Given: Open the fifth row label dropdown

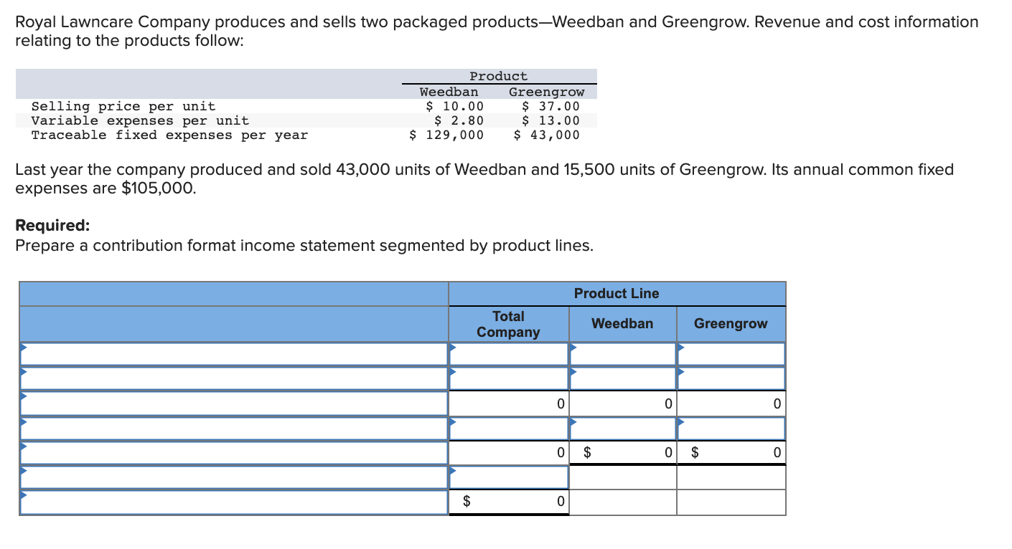Looking at the screenshot, I should [x=234, y=453].
